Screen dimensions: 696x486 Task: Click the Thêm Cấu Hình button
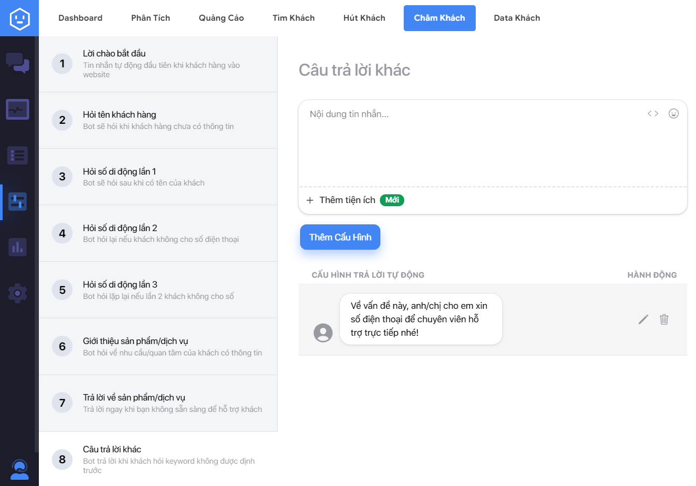click(340, 237)
